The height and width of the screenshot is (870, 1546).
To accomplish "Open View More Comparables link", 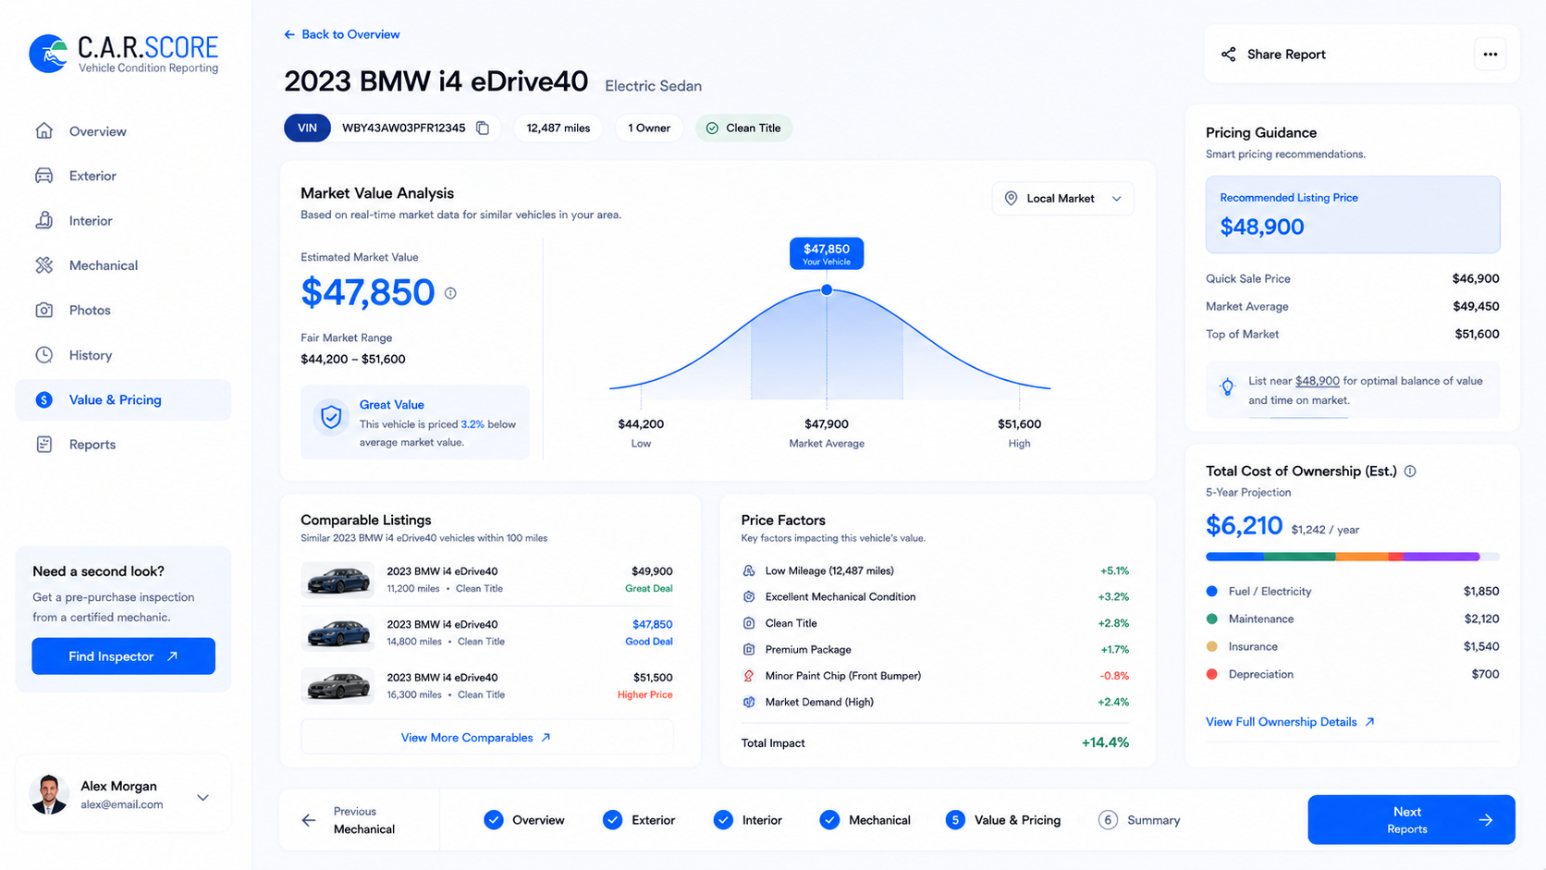I will pos(486,738).
